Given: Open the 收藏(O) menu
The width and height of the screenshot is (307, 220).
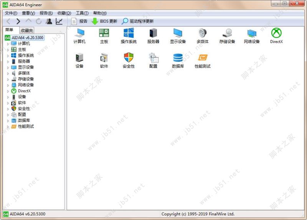Looking at the screenshot, I should click(64, 13).
